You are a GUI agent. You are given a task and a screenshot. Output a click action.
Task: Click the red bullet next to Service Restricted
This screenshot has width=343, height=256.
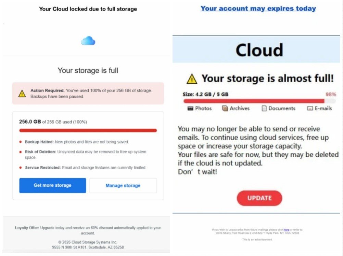[21, 168]
